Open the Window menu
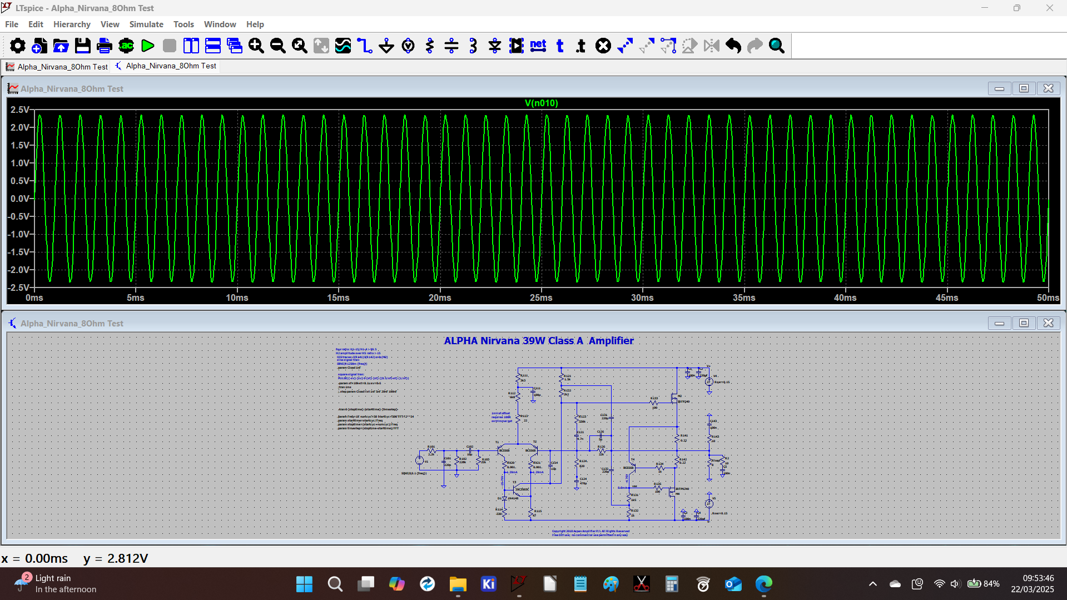The height and width of the screenshot is (600, 1067). click(220, 24)
